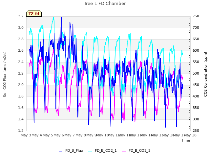Image resolution: width=210 pixels, height=157 pixels.
Task: Click the 350 right axis tick label
Action: (x=196, y=108)
